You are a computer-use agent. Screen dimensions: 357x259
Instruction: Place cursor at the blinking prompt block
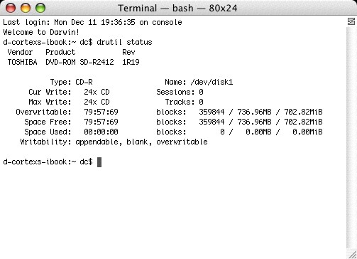pos(99,162)
